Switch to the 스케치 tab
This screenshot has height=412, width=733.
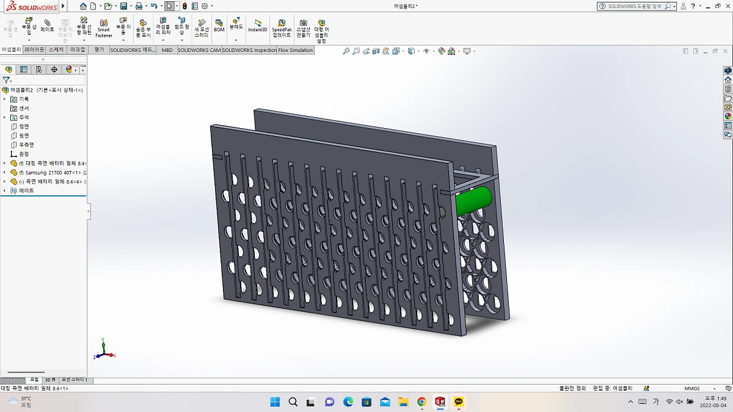pos(56,50)
